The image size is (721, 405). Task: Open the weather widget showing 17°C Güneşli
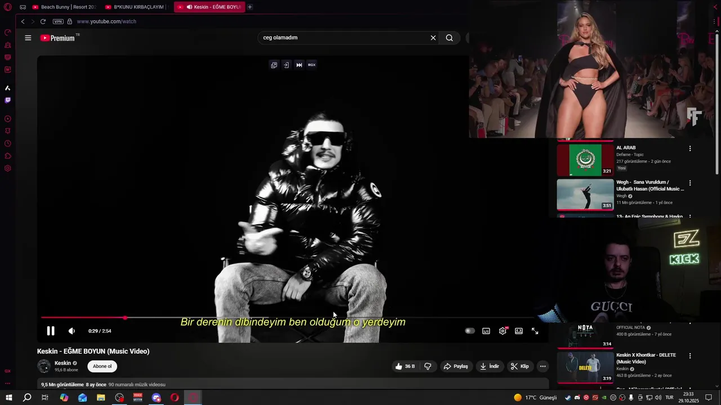[535, 398]
